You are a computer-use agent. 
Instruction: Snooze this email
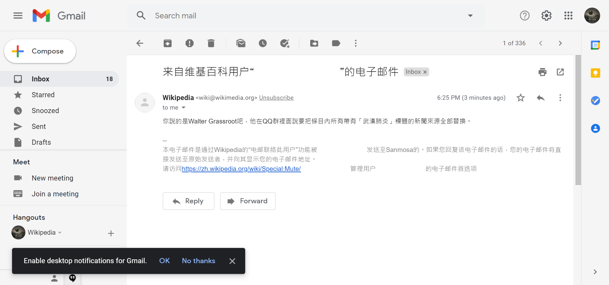(263, 43)
